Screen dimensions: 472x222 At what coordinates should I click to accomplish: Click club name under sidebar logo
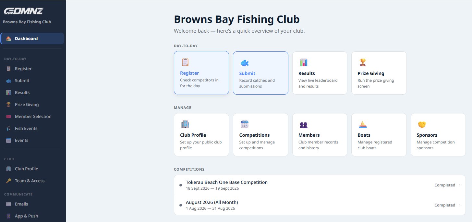coord(27,22)
